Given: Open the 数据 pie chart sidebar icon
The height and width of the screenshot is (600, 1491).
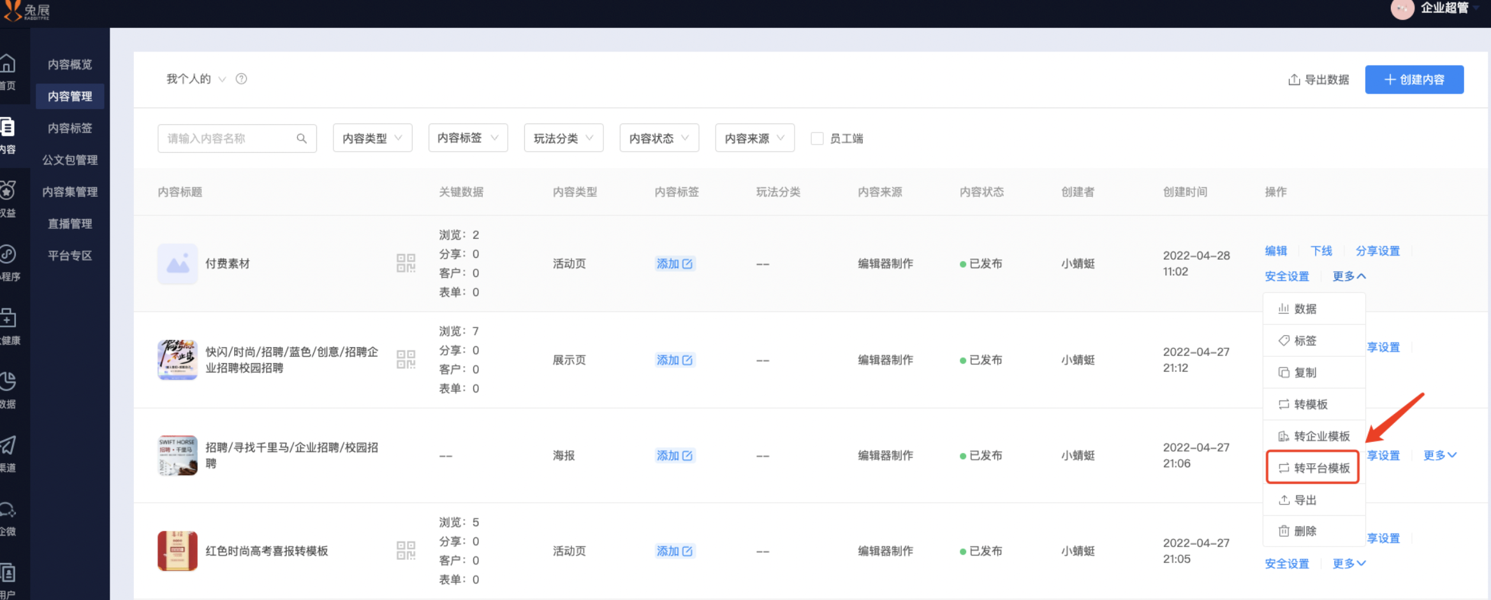Looking at the screenshot, I should pyautogui.click(x=7, y=381).
